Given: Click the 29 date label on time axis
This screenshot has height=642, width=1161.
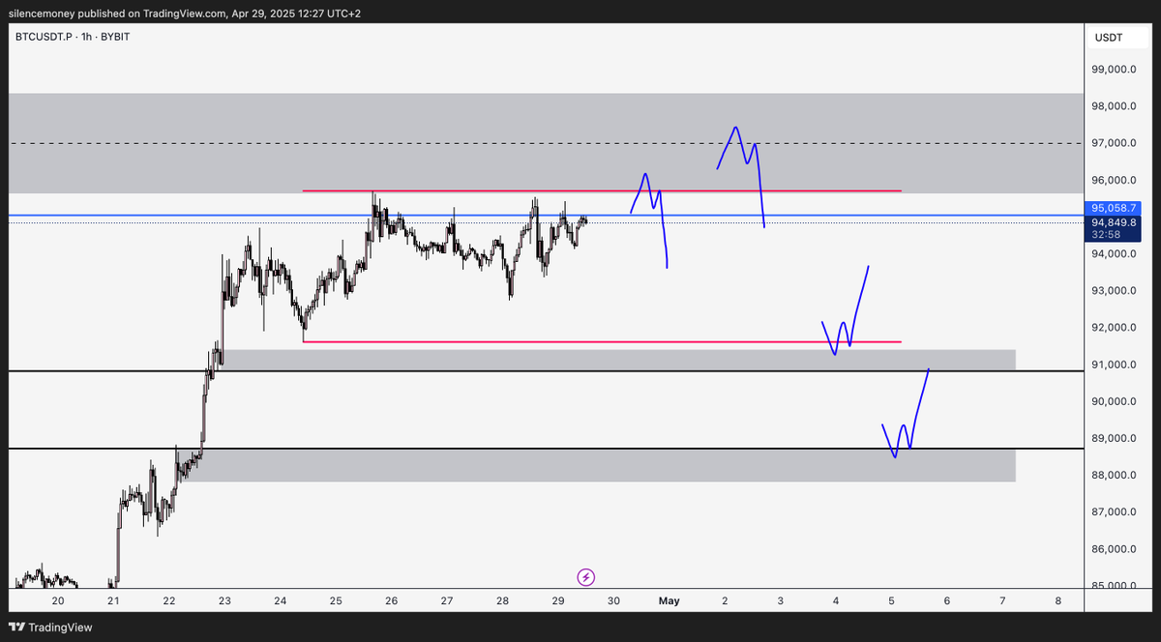Looking at the screenshot, I should (558, 600).
